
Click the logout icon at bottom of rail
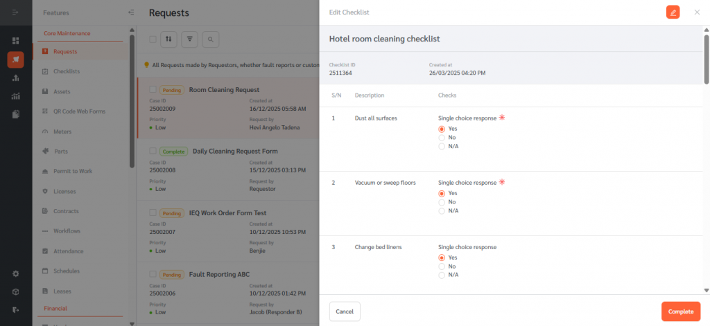15,309
